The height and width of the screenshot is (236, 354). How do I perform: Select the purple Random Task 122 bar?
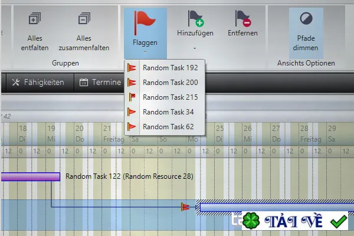pyautogui.click(x=31, y=176)
